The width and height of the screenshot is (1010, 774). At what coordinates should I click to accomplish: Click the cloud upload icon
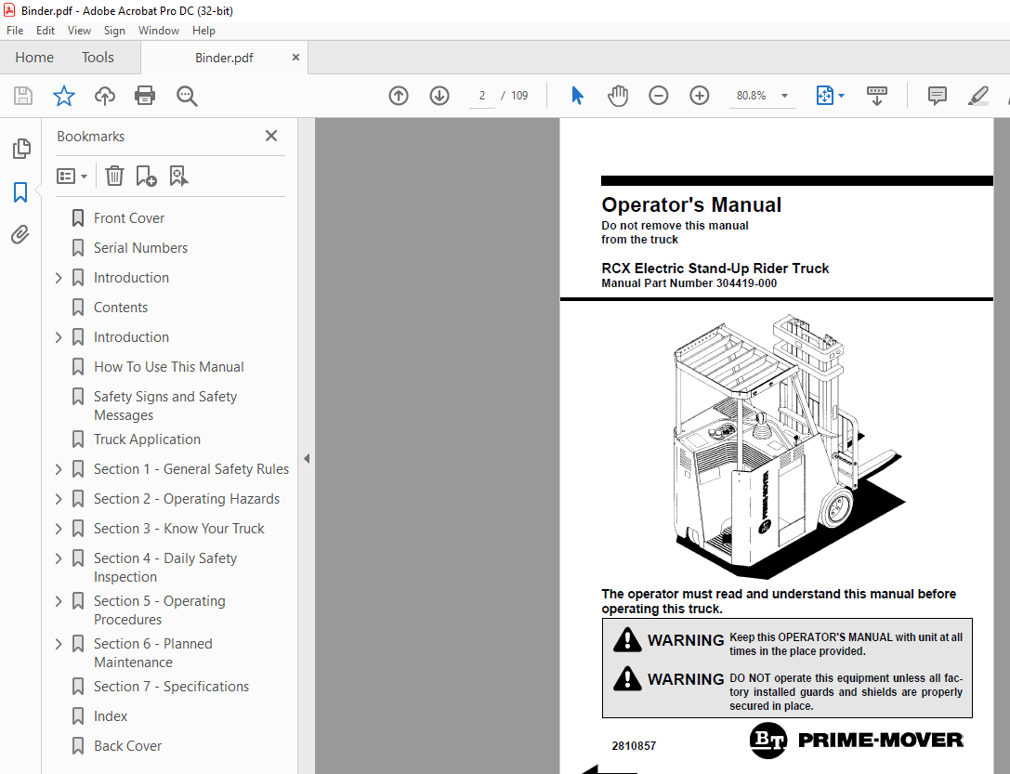(x=105, y=96)
